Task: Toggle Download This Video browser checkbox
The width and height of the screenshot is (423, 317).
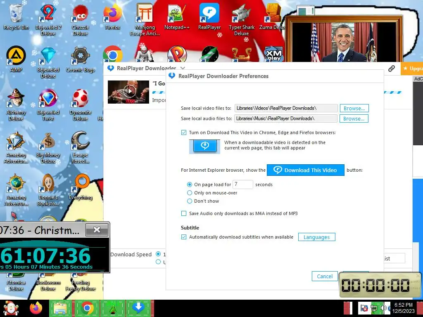Action: 184,132
